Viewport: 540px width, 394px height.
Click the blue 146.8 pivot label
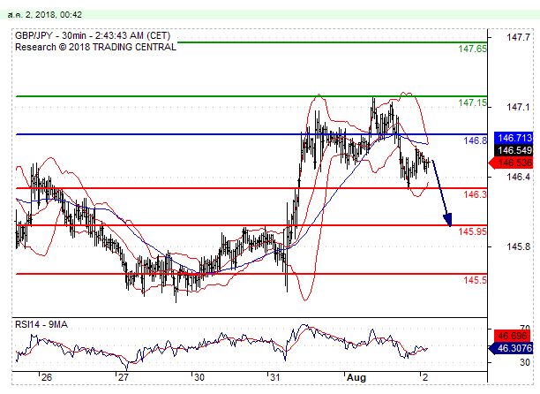pos(476,140)
